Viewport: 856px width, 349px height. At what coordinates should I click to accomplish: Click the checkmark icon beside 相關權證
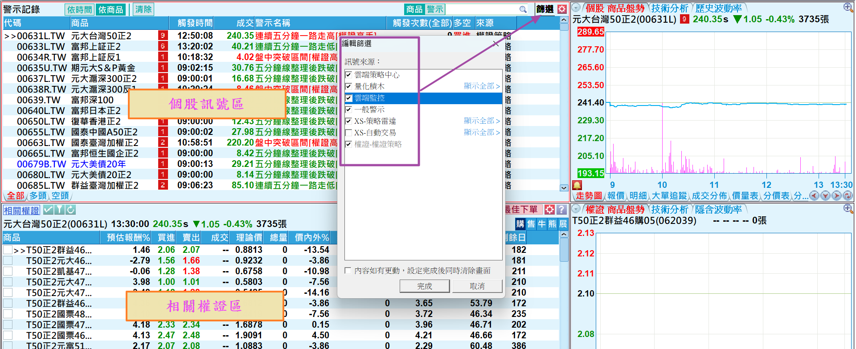(x=49, y=210)
